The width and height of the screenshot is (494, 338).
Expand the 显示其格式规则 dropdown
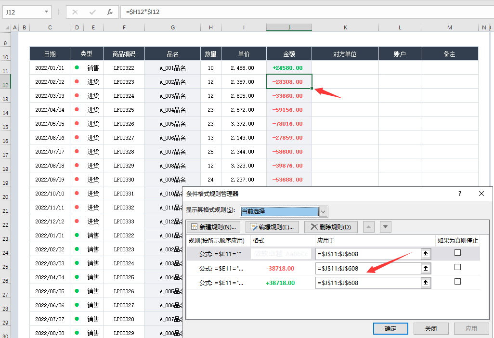pos(323,211)
